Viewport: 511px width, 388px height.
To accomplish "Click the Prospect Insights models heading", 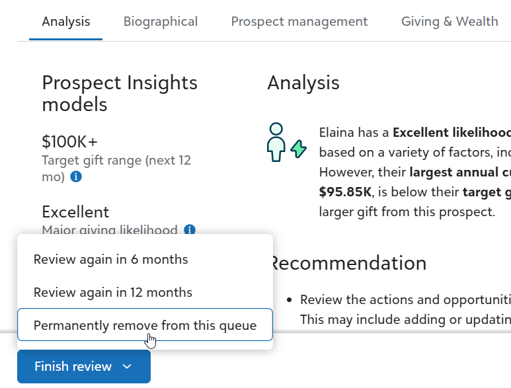I will coord(120,93).
